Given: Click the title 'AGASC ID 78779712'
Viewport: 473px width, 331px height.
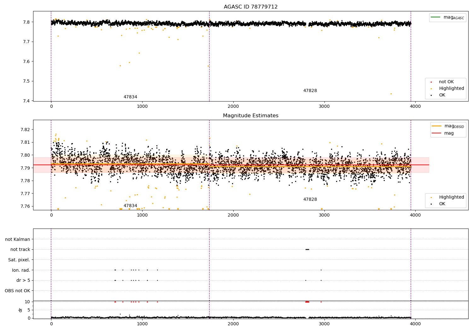Looking at the screenshot, I should point(251,7).
